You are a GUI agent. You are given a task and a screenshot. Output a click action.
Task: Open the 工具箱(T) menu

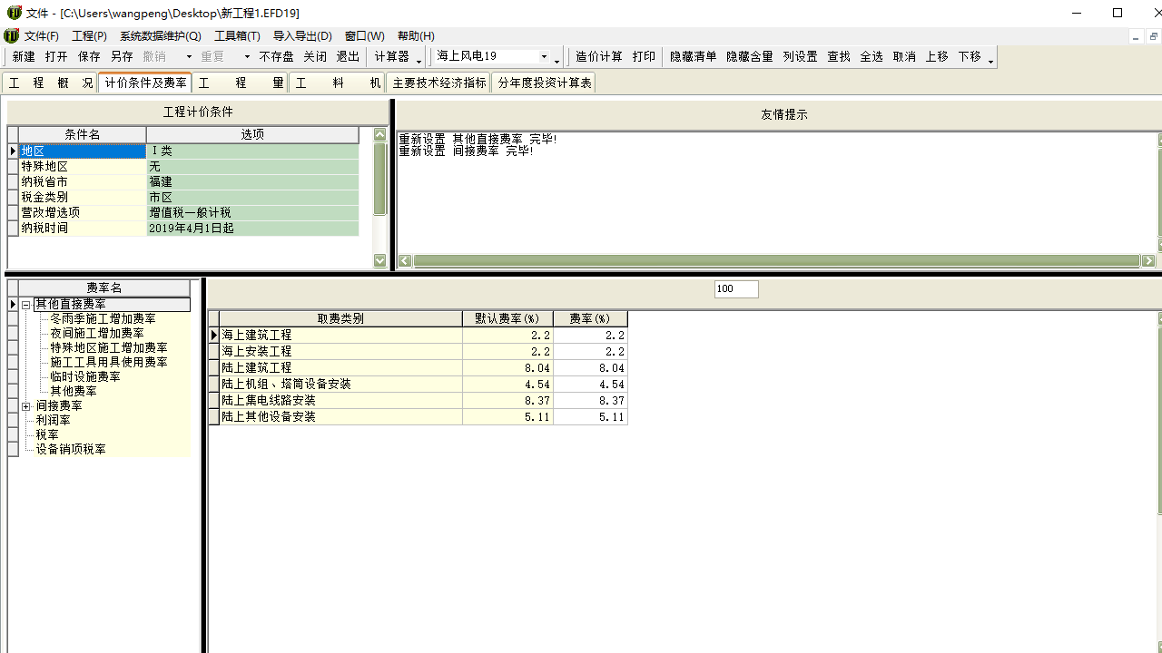coord(237,36)
